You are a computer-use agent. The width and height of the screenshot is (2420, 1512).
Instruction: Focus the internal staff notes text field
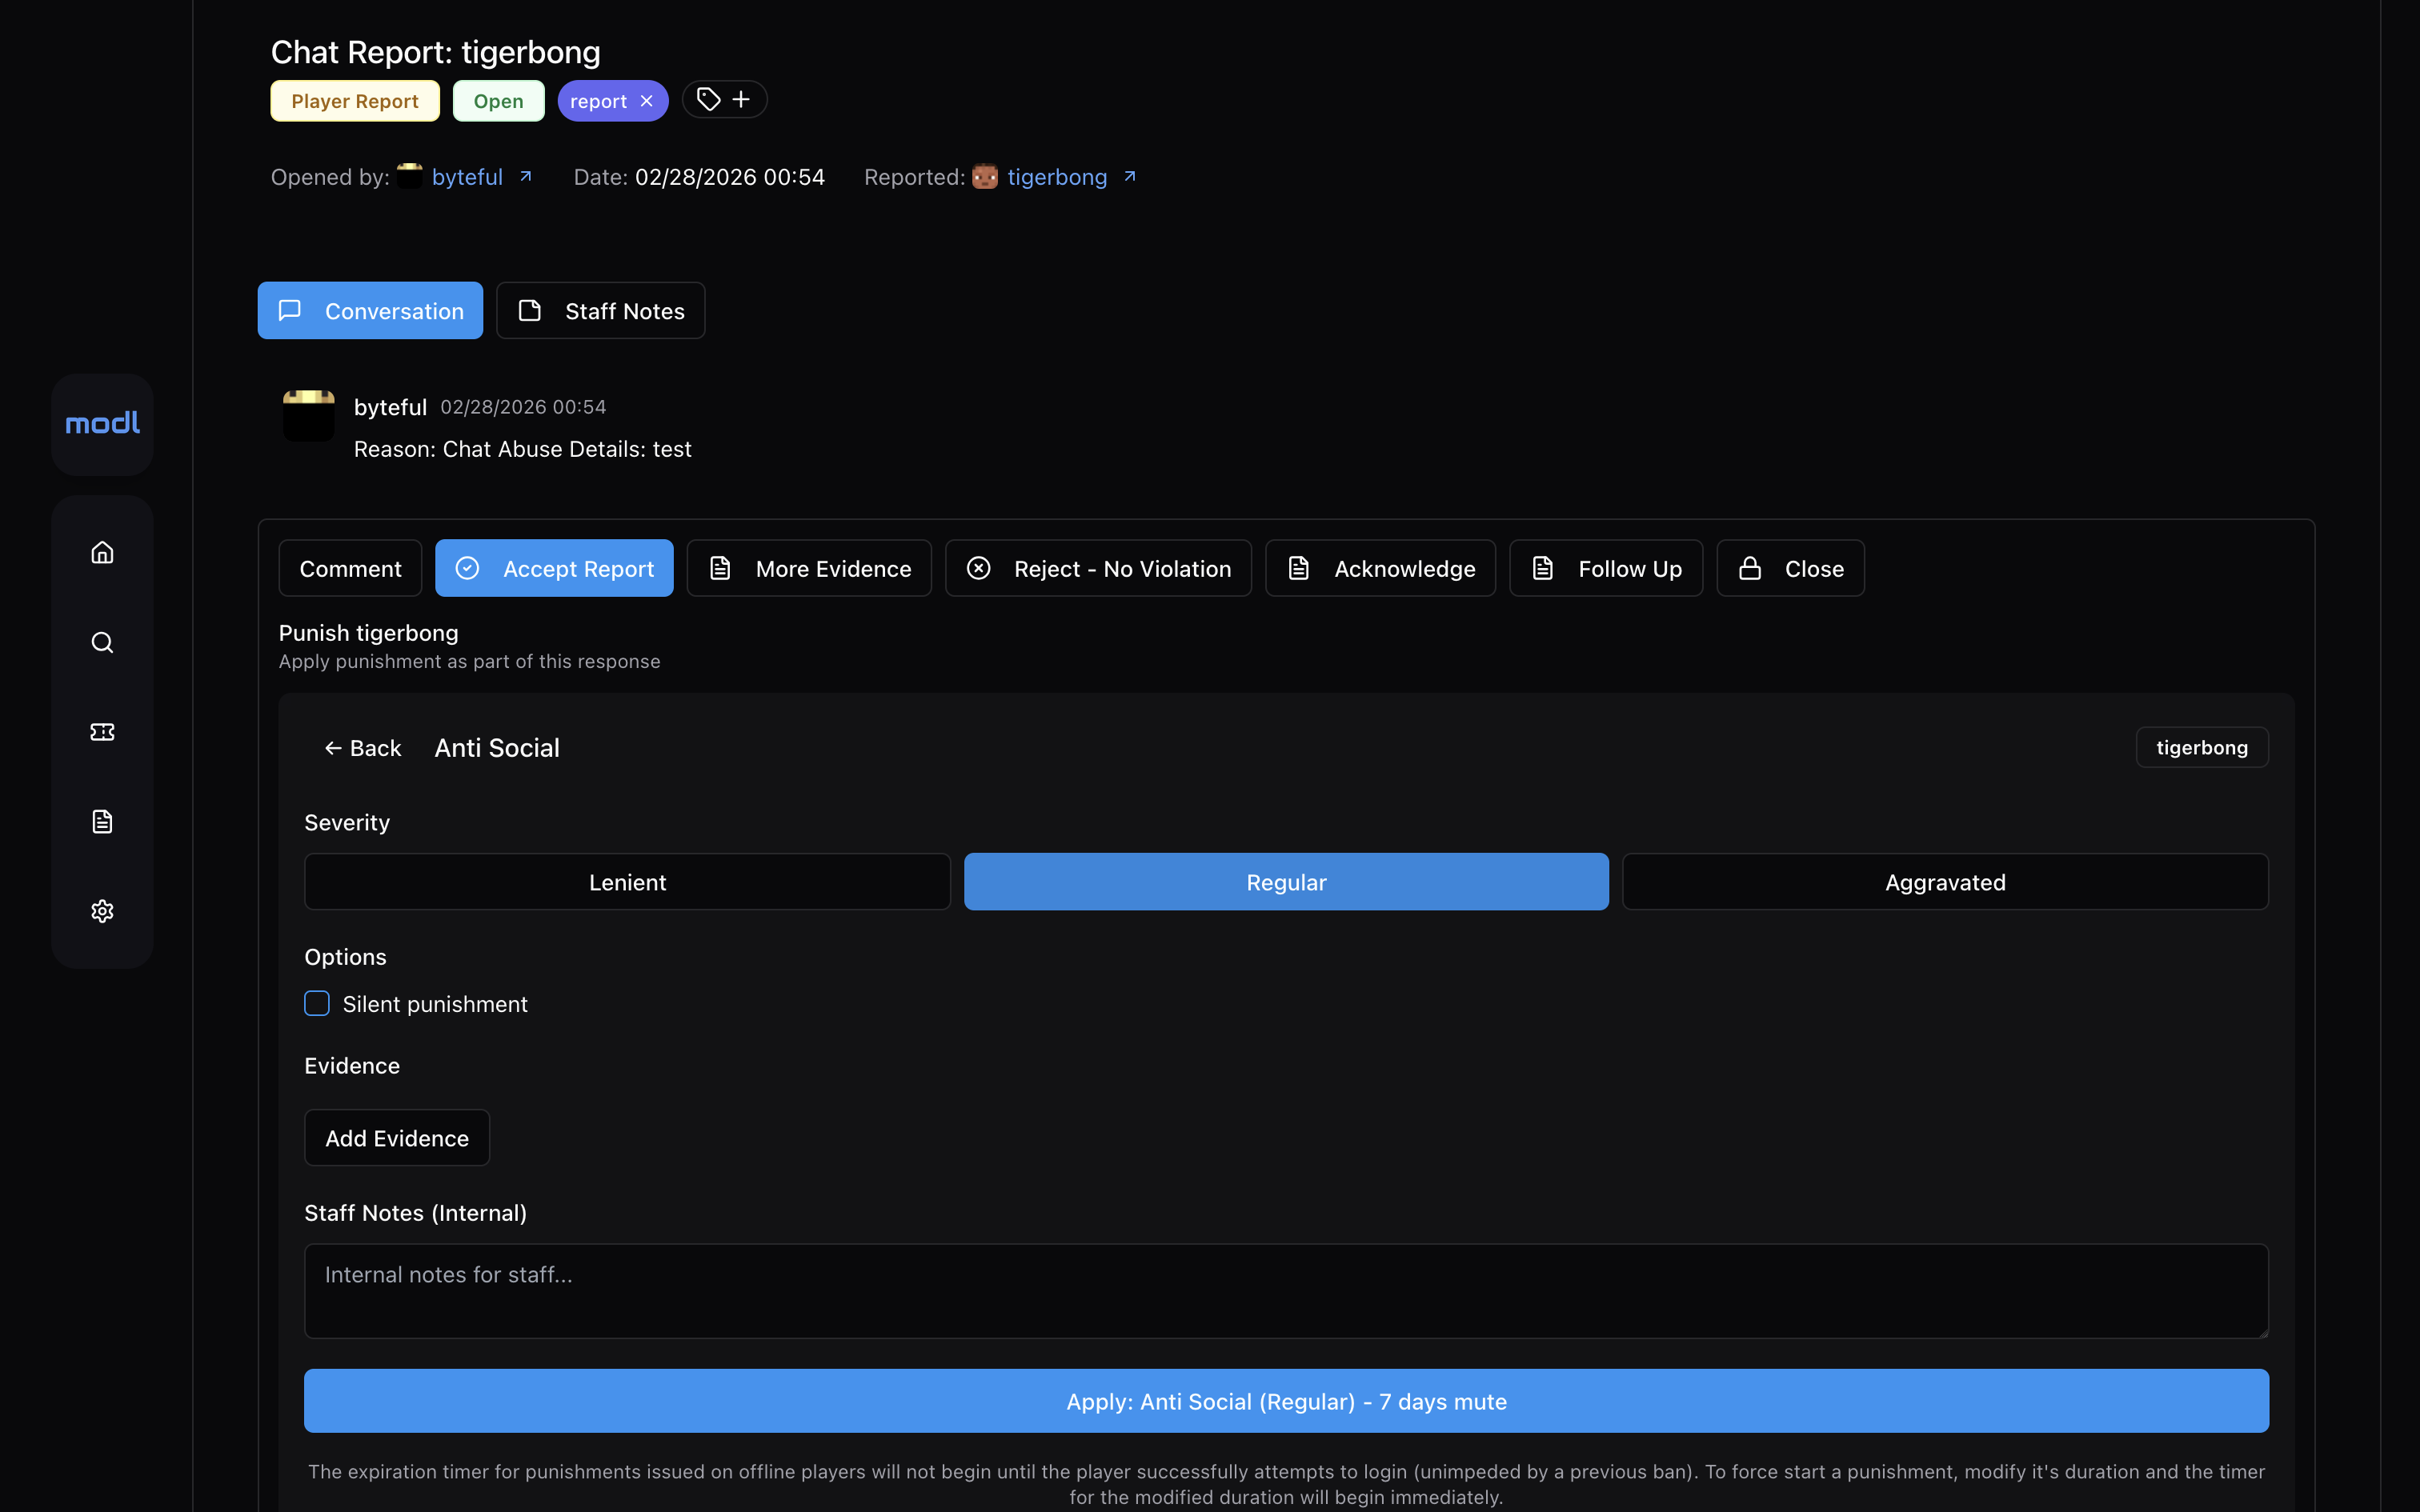click(x=1286, y=1290)
